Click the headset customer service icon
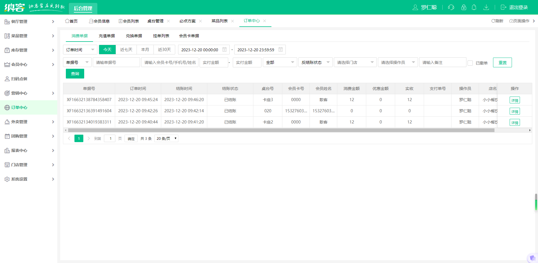538x263 pixels. (451, 7)
